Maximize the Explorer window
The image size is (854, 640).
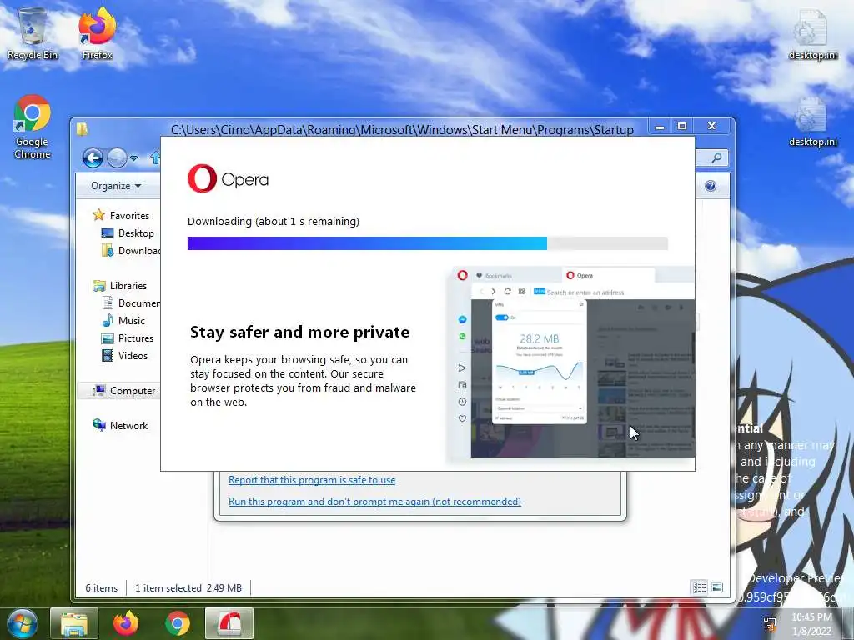pyautogui.click(x=682, y=127)
